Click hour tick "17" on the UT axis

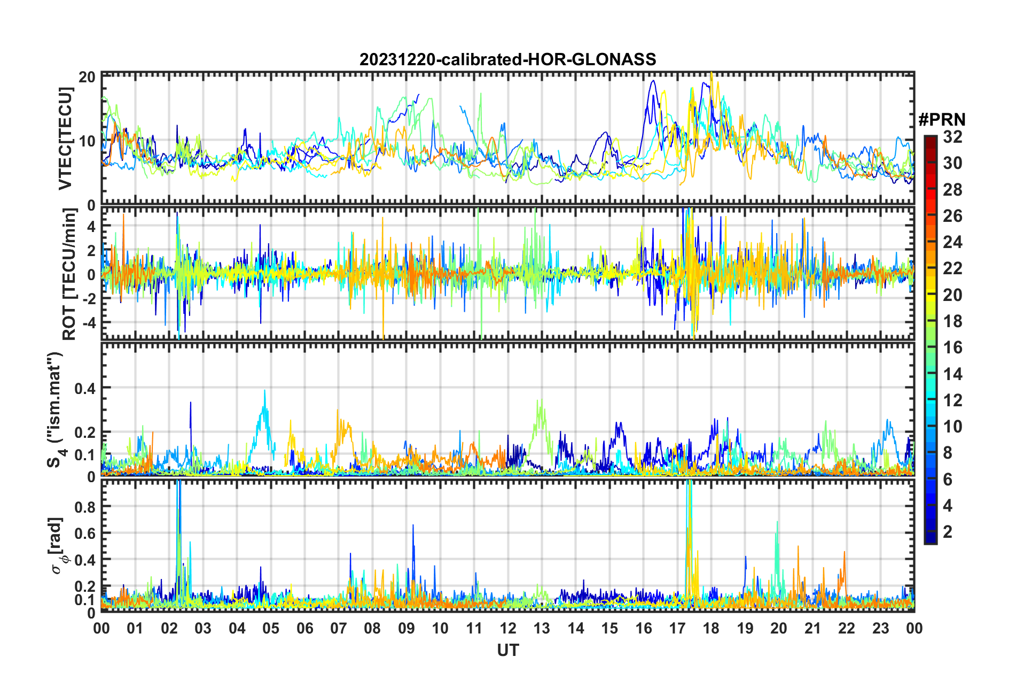677,628
